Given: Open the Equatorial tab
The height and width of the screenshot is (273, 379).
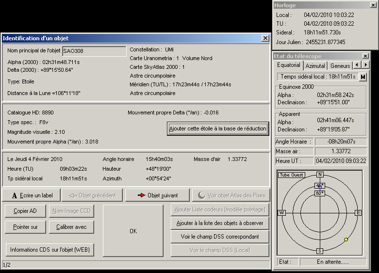Looking at the screenshot, I should 289,65.
